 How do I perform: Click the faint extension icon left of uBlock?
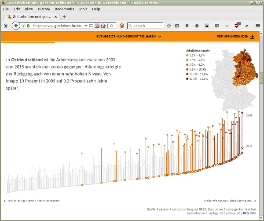pos(227,26)
